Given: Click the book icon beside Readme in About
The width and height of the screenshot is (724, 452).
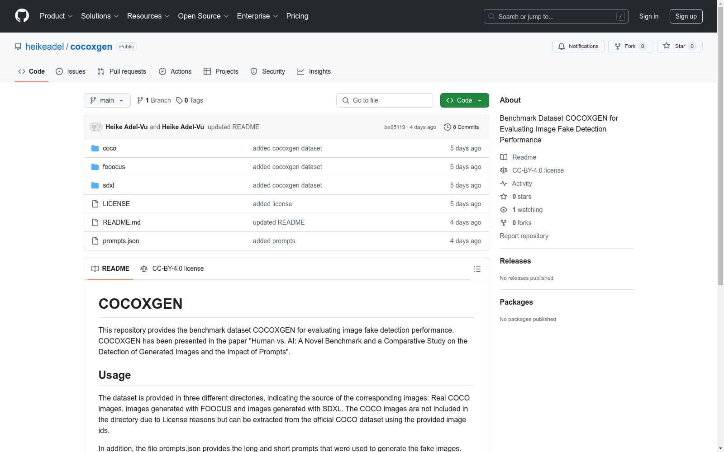Looking at the screenshot, I should tap(504, 157).
